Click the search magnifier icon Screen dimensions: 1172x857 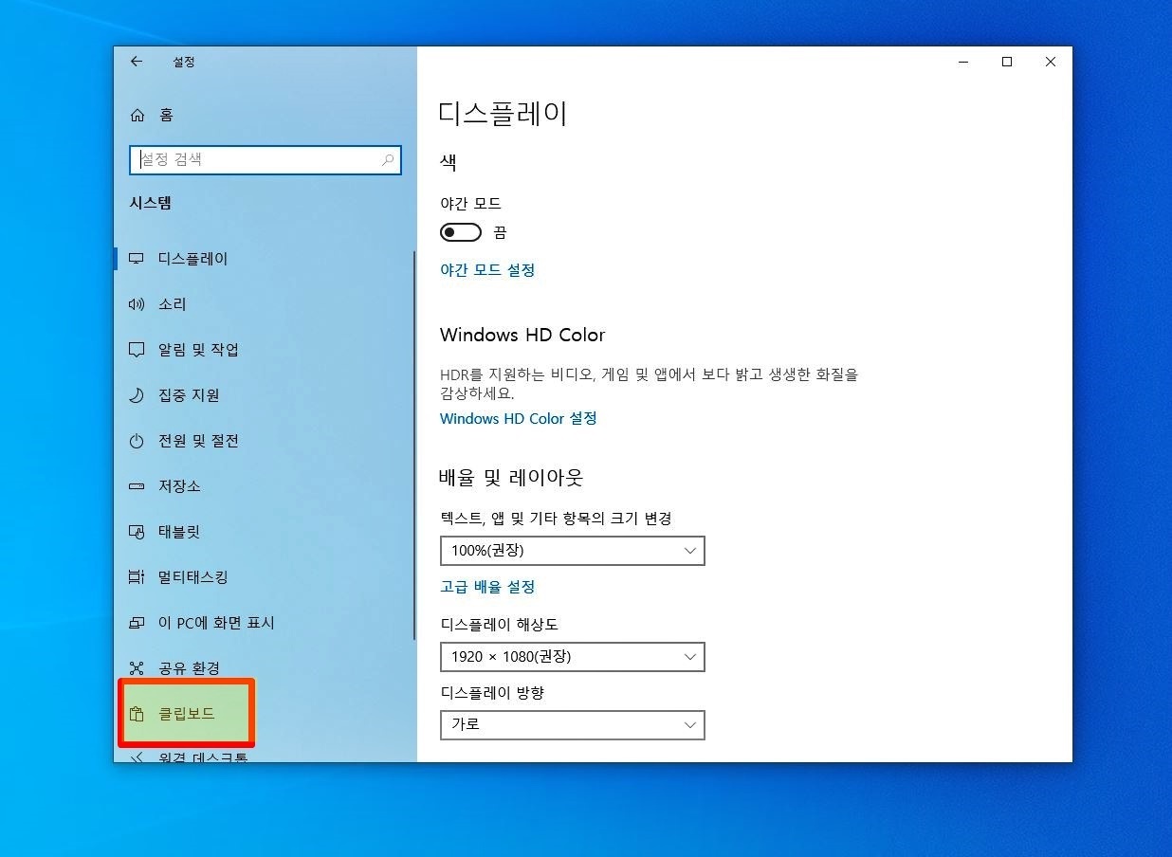(x=388, y=160)
